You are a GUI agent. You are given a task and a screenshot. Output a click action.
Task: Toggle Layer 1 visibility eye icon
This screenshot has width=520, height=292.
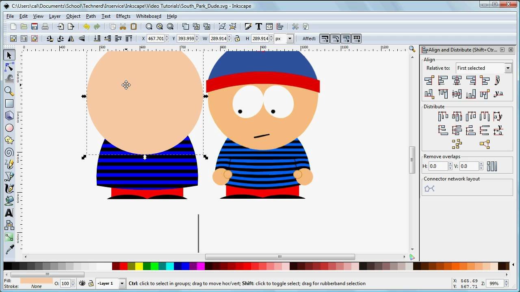pos(82,283)
